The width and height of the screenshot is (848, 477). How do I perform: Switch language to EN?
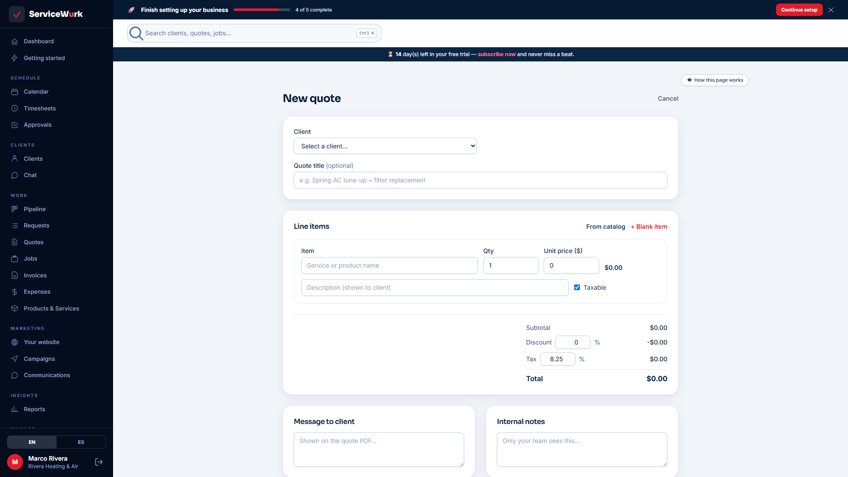[32, 442]
